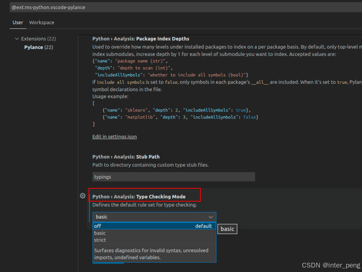Click 'Path to directory containing custom type stub files.'
The width and height of the screenshot is (362, 272).
tap(150, 165)
